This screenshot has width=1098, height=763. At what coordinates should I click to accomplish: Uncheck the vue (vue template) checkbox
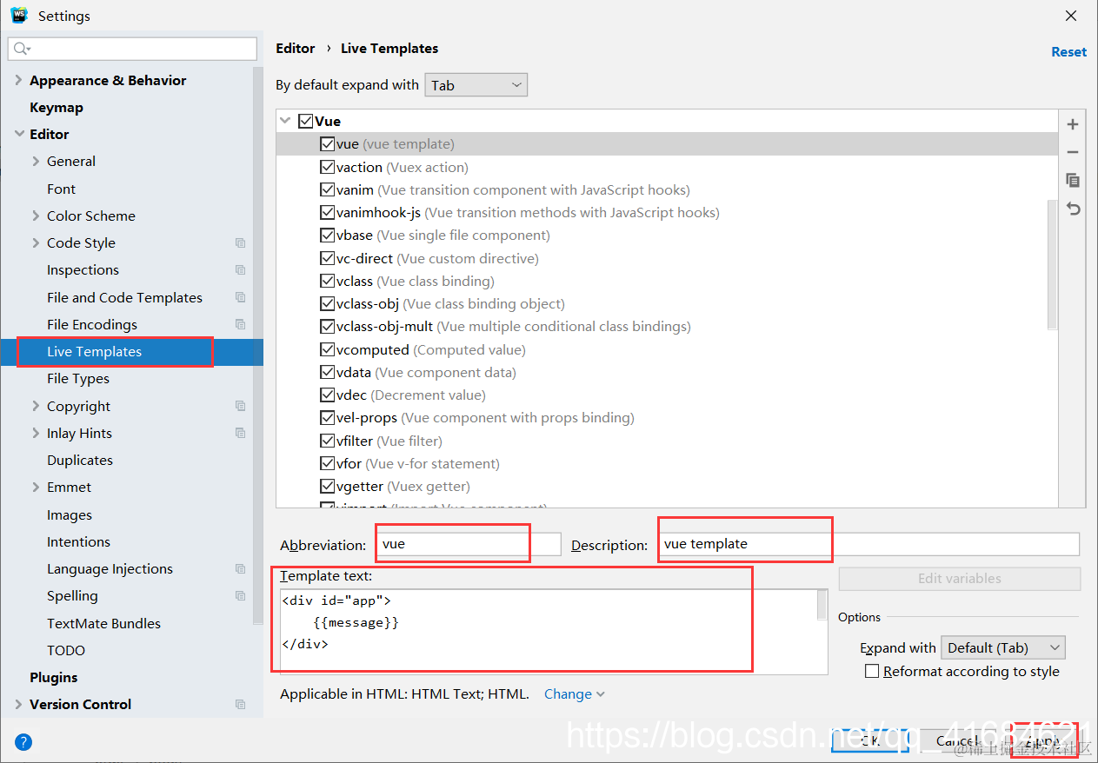point(327,144)
